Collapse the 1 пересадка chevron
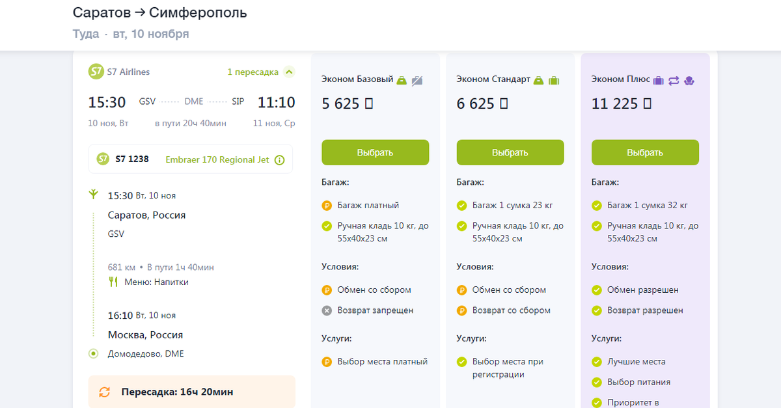Viewport: 781px width, 408px height. click(289, 72)
